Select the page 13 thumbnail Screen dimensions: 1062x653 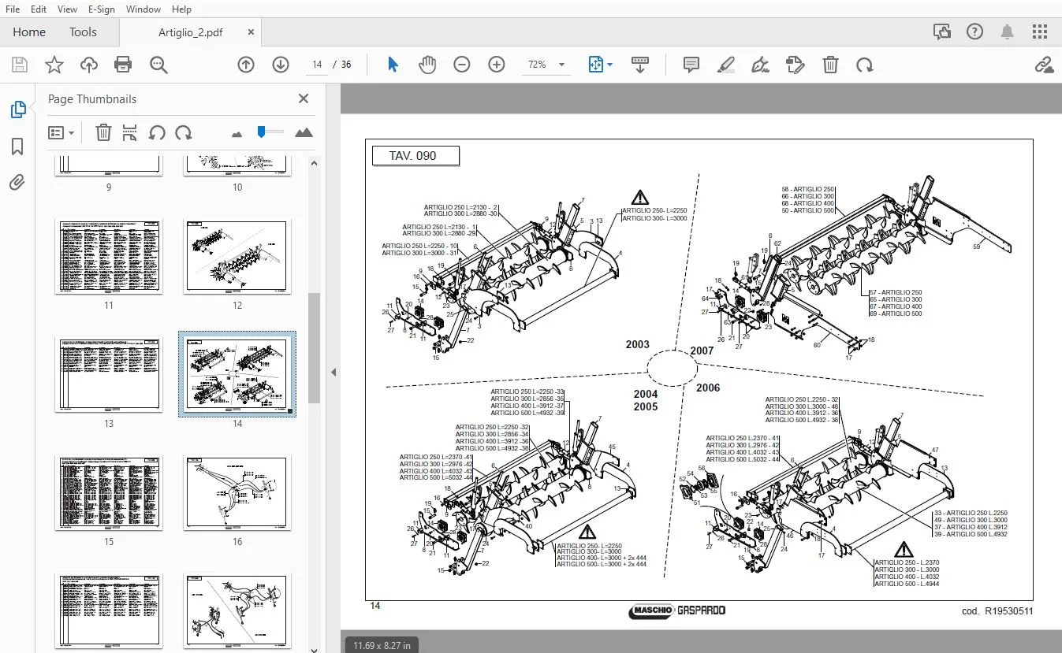coord(109,375)
